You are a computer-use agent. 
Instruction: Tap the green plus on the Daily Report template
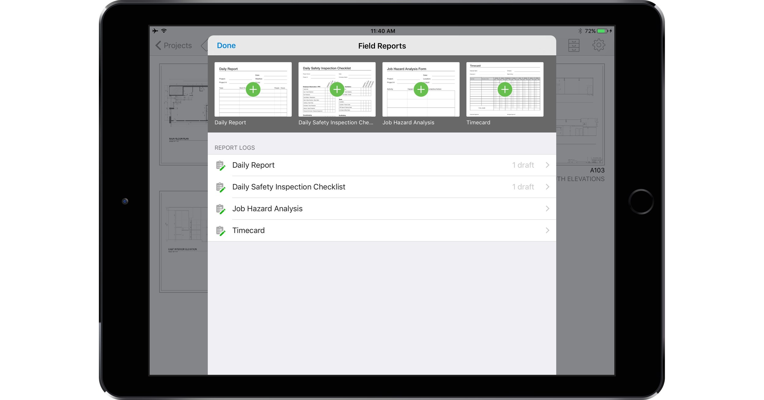(253, 89)
